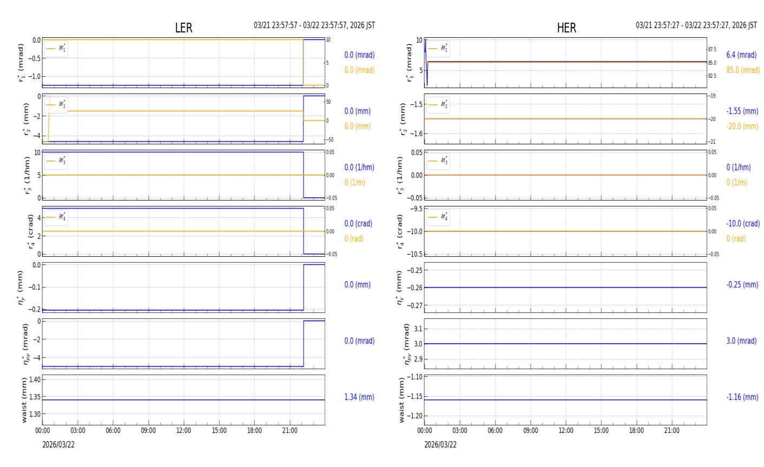Select the HER value 3.0 (mrad)
The height and width of the screenshot is (467, 764).
[741, 341]
